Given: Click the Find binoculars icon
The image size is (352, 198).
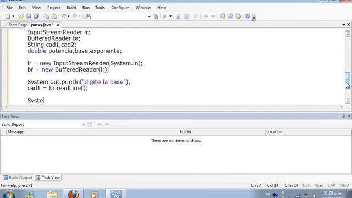Looking at the screenshot, I should [x=88, y=16].
